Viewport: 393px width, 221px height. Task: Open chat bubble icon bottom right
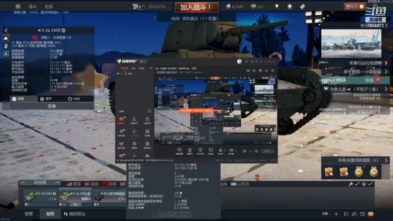pyautogui.click(x=363, y=214)
